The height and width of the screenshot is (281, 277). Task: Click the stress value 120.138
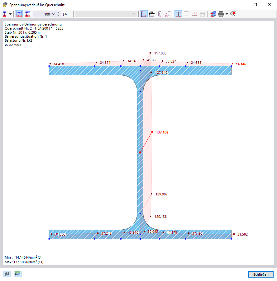point(160,217)
